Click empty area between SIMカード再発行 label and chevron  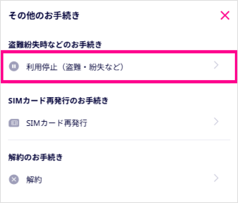tap(151, 123)
